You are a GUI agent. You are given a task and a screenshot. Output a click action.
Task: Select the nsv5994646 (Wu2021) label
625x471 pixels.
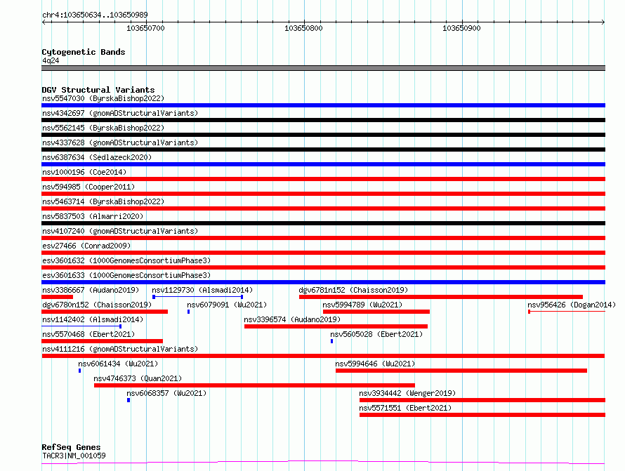point(375,364)
